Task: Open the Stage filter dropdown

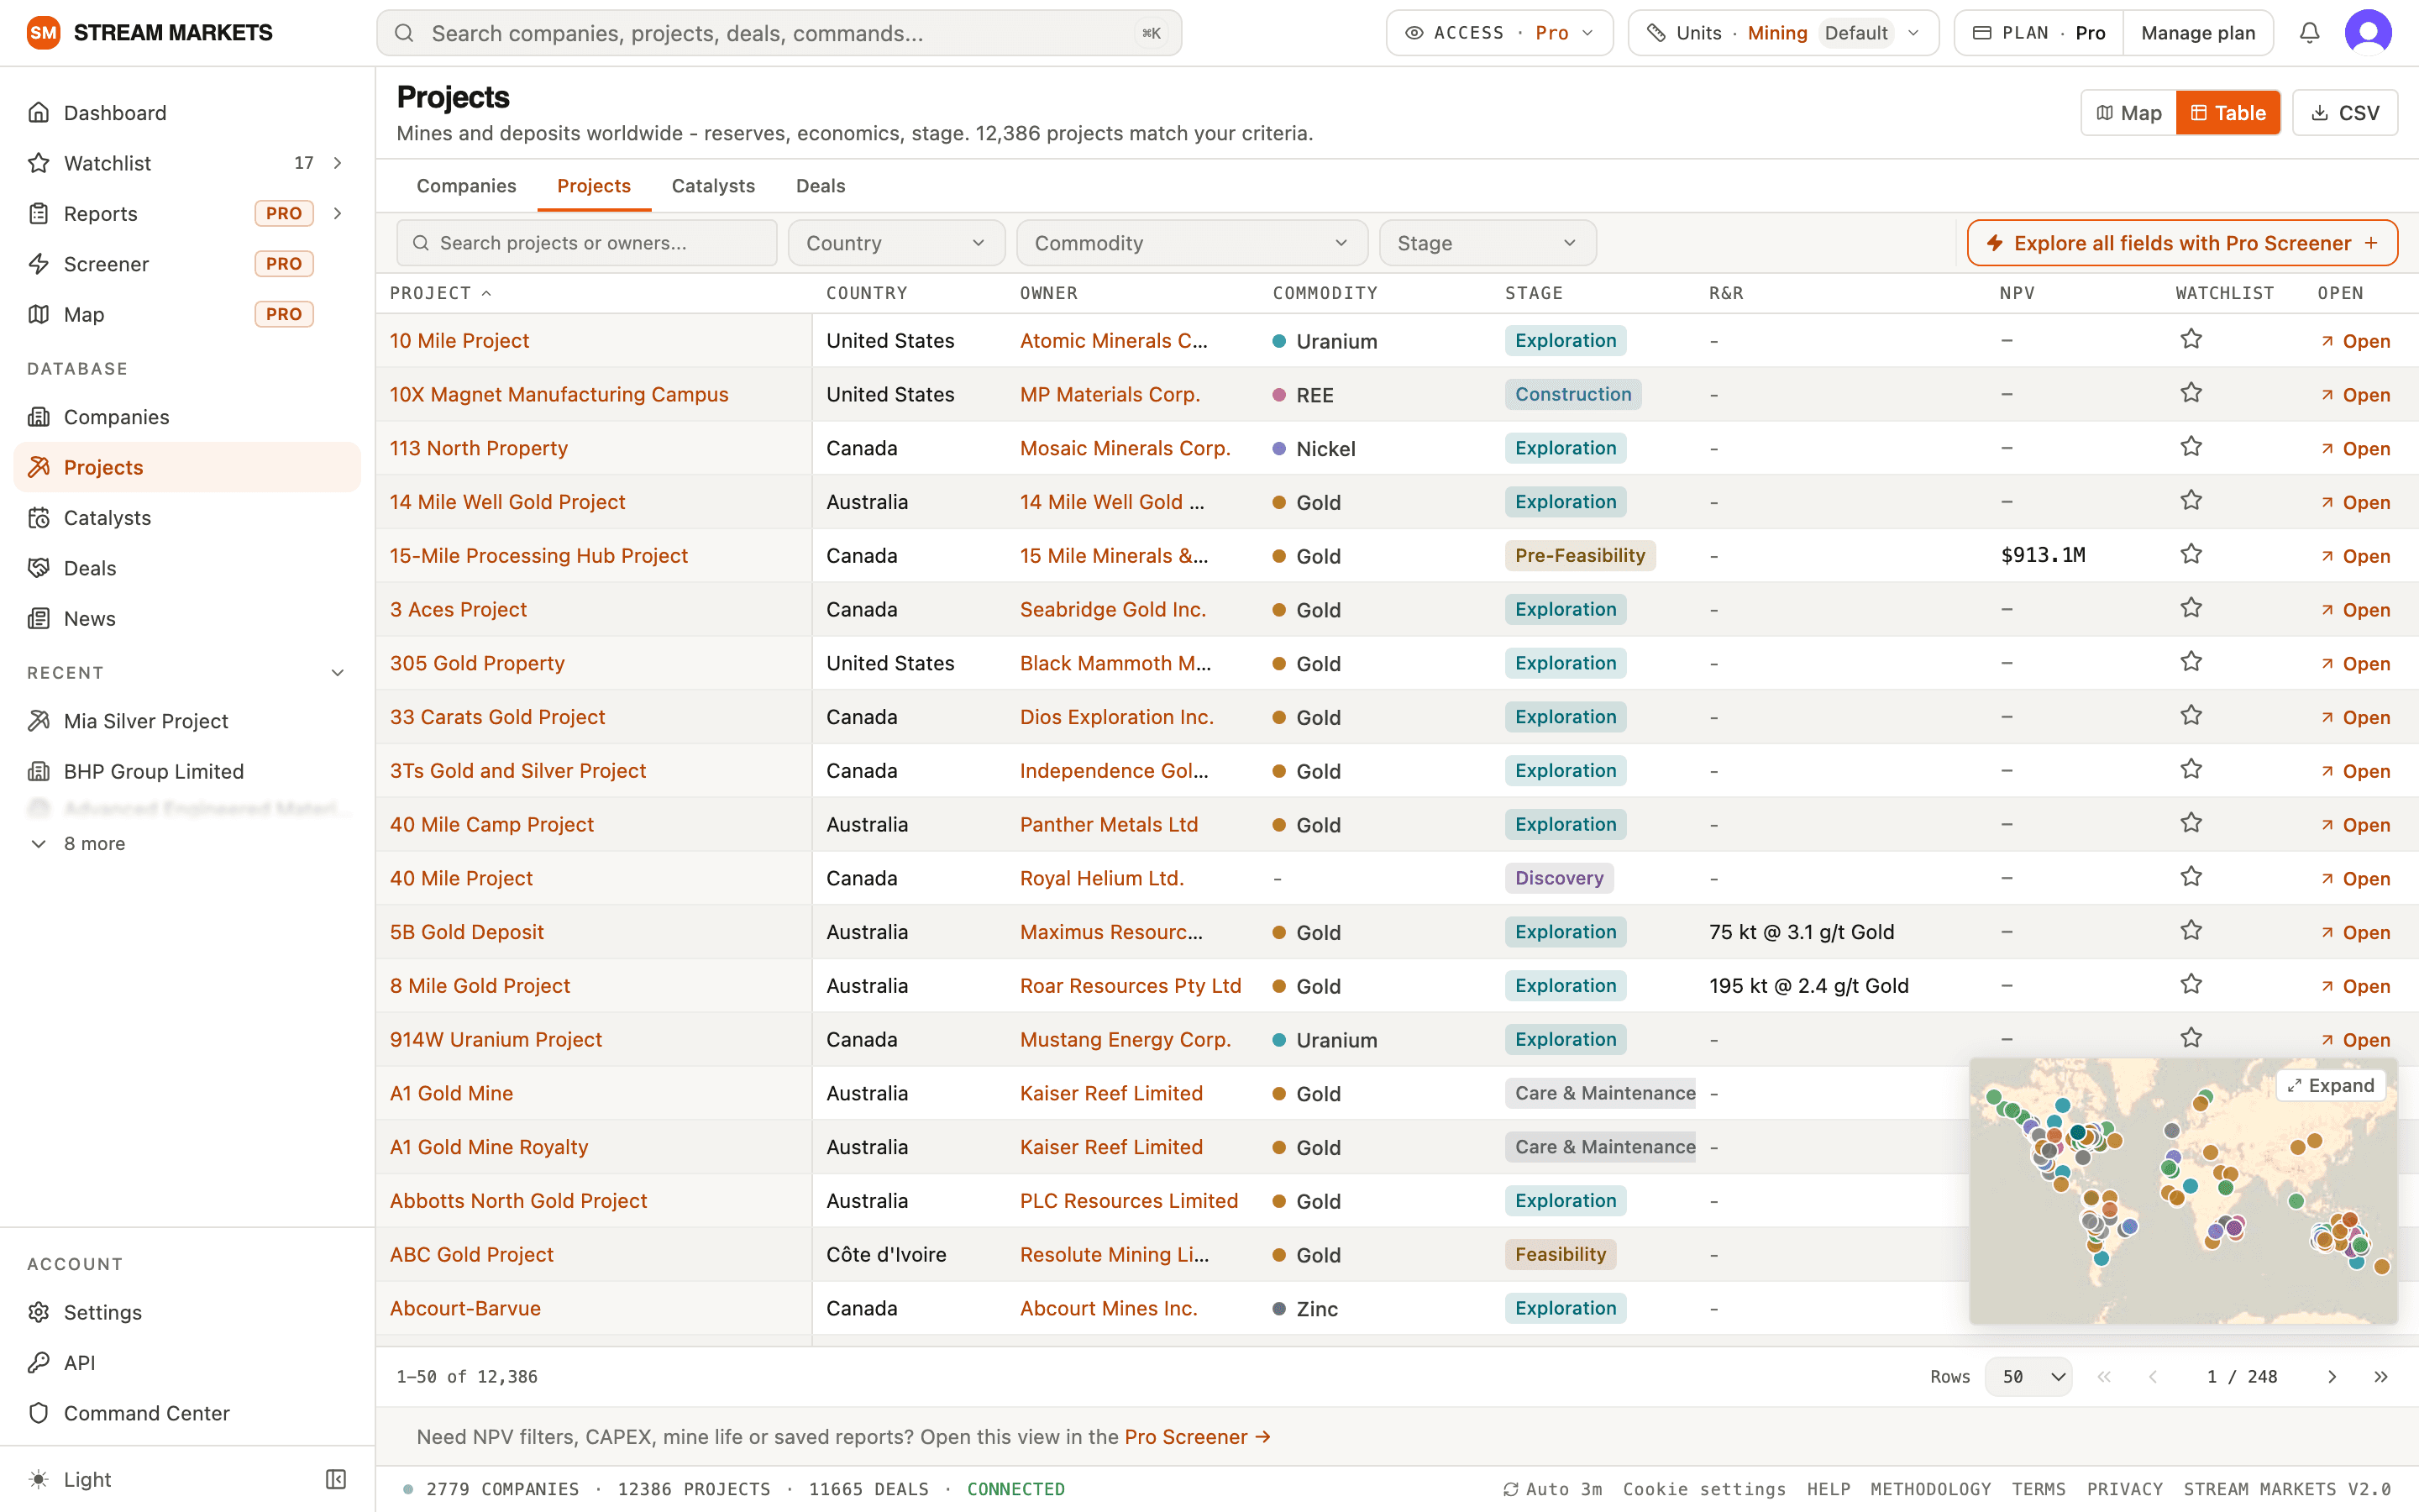Action: [1488, 243]
